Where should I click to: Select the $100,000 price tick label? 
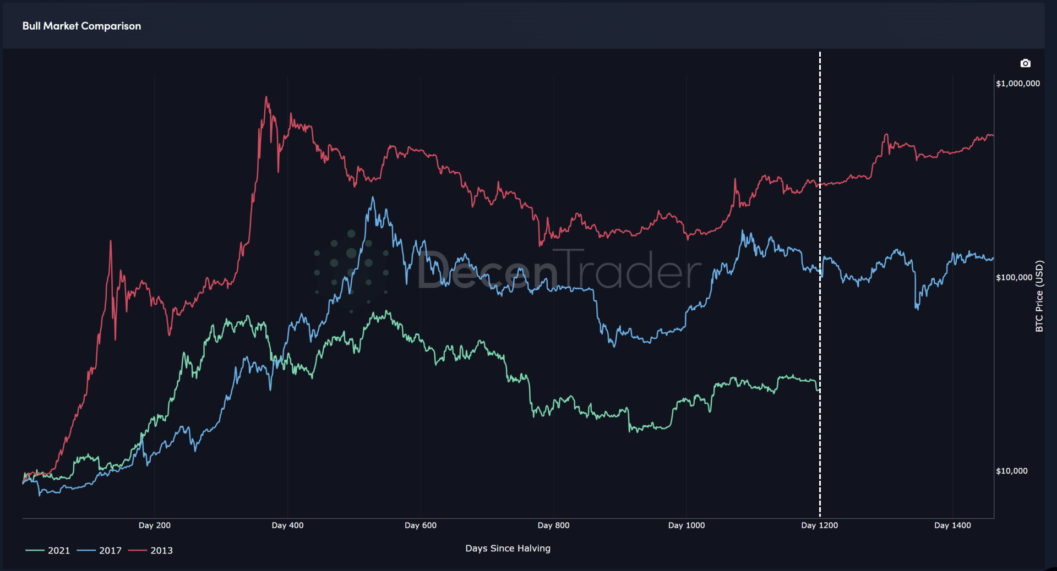1014,277
